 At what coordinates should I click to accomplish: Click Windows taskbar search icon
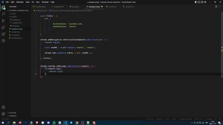pos(8,123)
